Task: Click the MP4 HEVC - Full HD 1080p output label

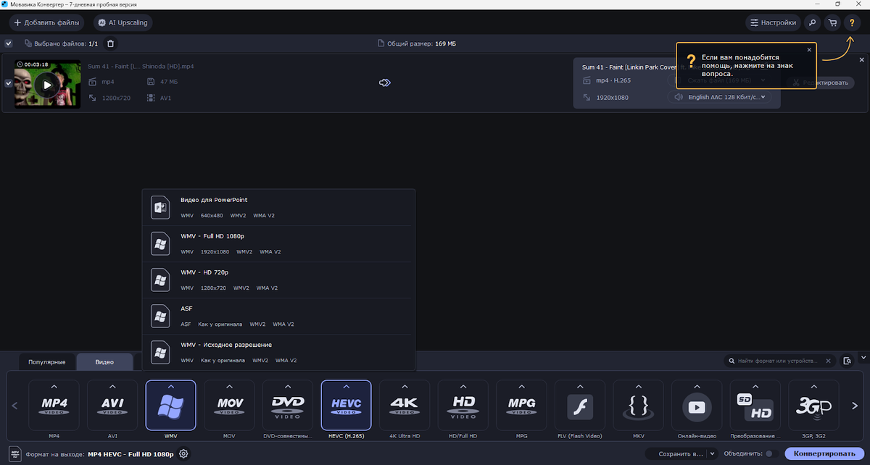Action: [x=130, y=454]
